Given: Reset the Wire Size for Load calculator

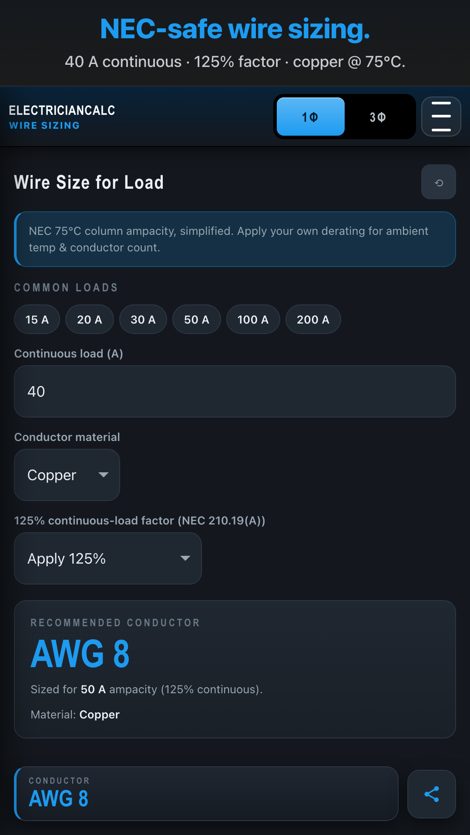Looking at the screenshot, I should pyautogui.click(x=438, y=182).
